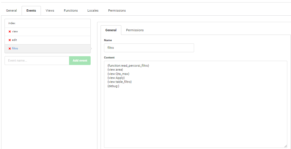The height and width of the screenshot is (149, 291).
Task: Open the top-level Permissions tab
Action: coord(117,11)
